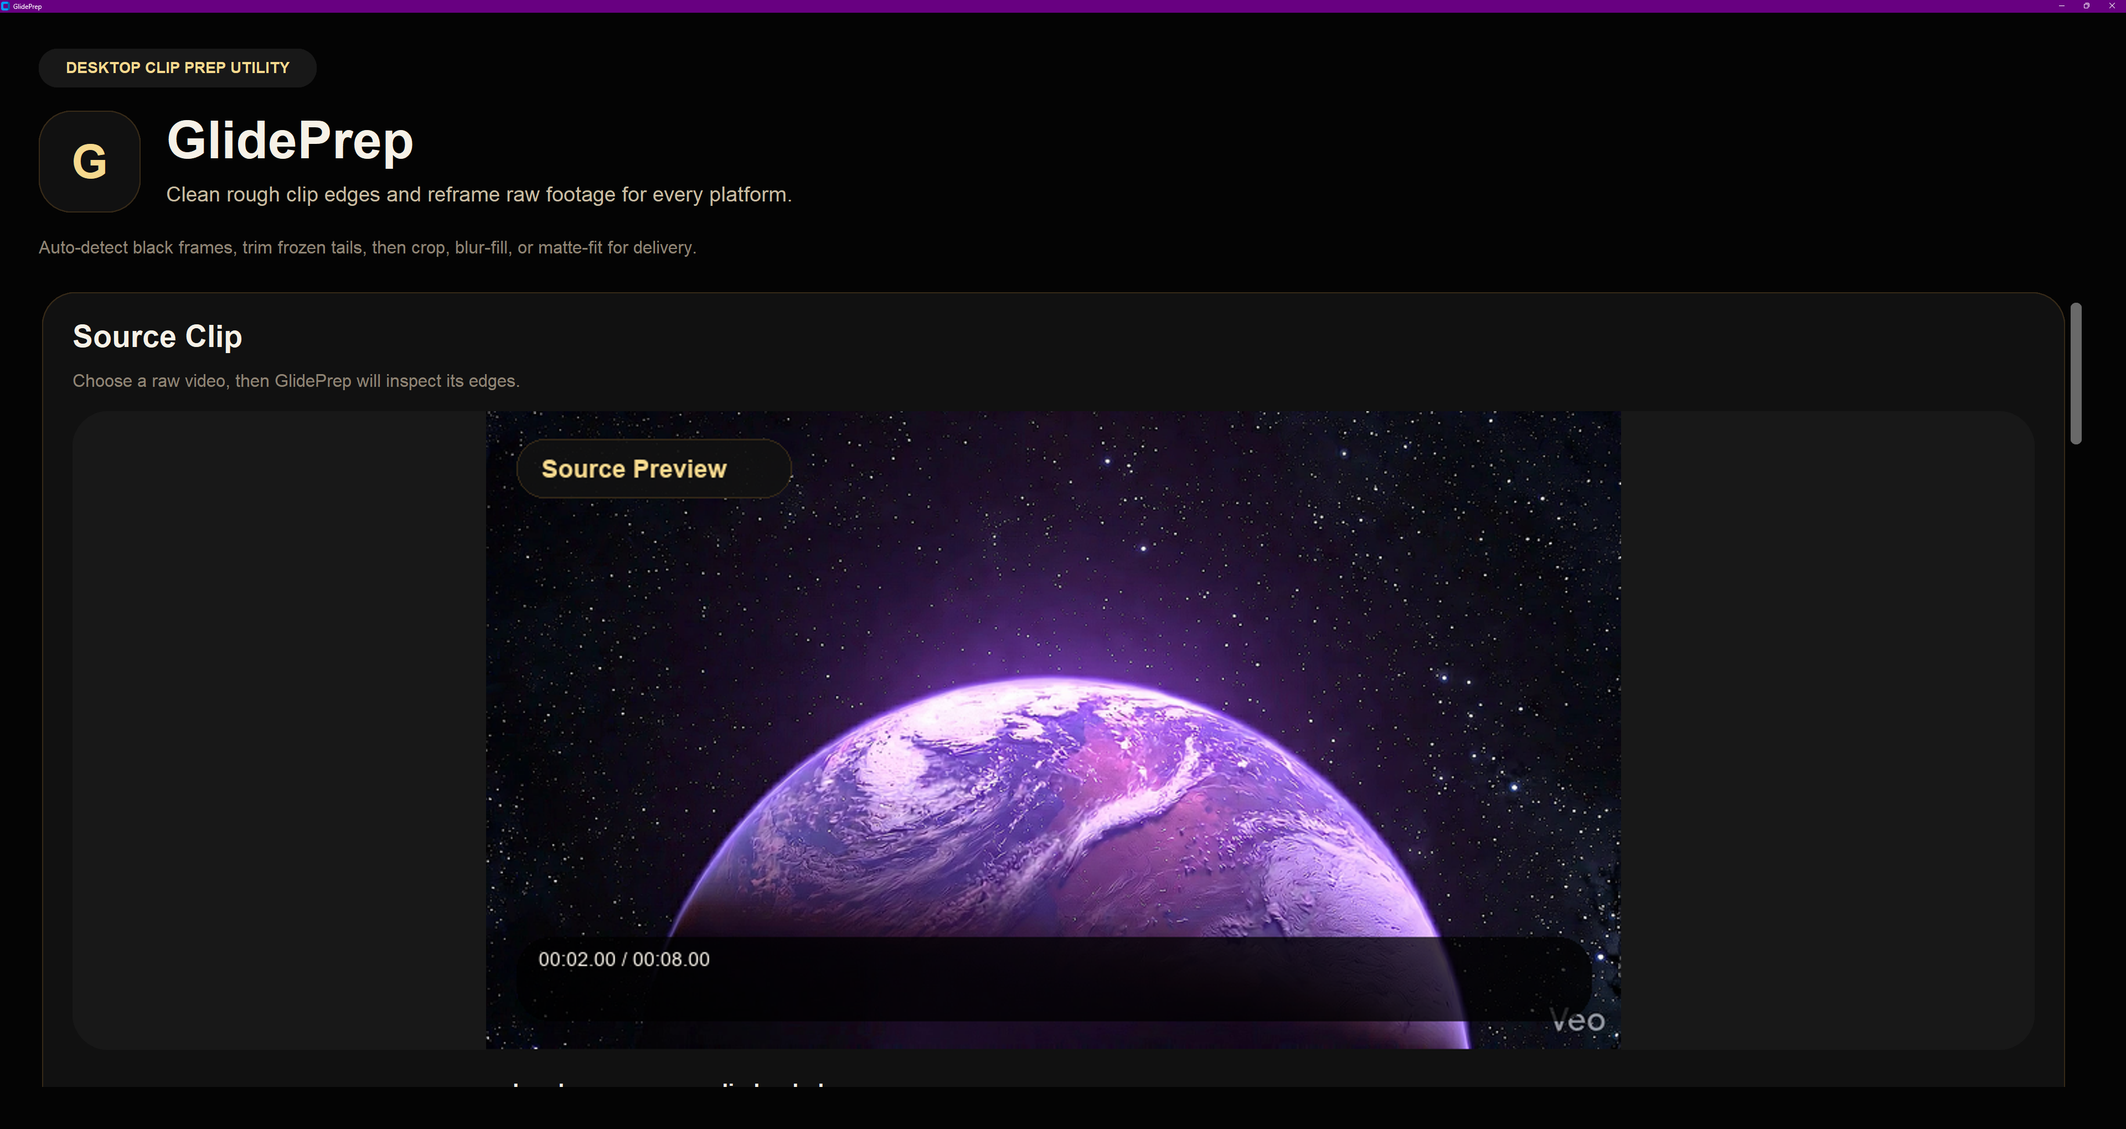The height and width of the screenshot is (1129, 2126).
Task: Restore down the GlidePrep window
Action: [x=2086, y=6]
